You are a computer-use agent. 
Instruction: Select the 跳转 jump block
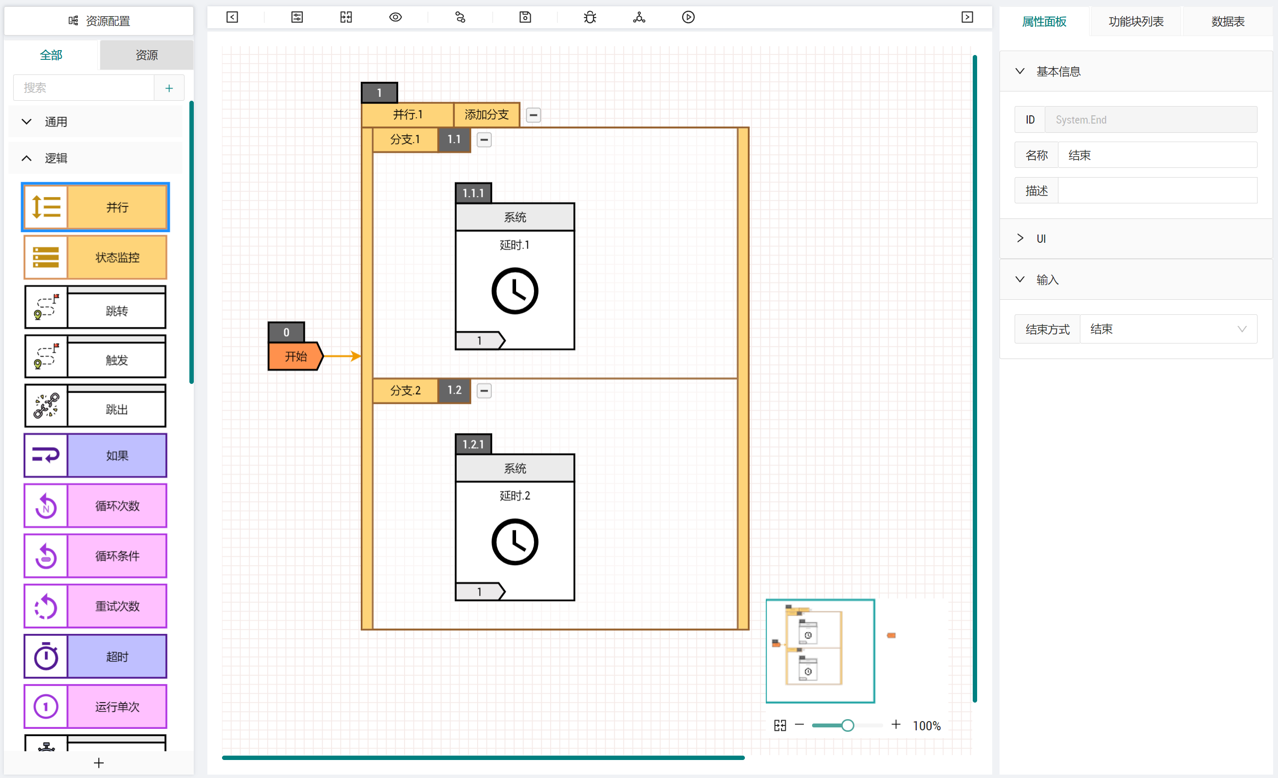pos(95,308)
